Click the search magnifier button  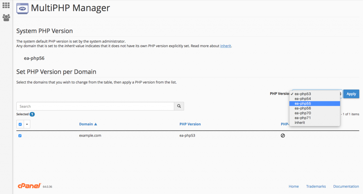click(x=179, y=106)
